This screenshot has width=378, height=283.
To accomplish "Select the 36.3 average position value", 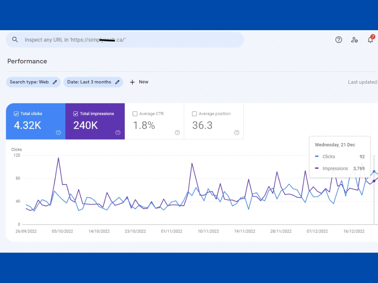I will pos(202,125).
